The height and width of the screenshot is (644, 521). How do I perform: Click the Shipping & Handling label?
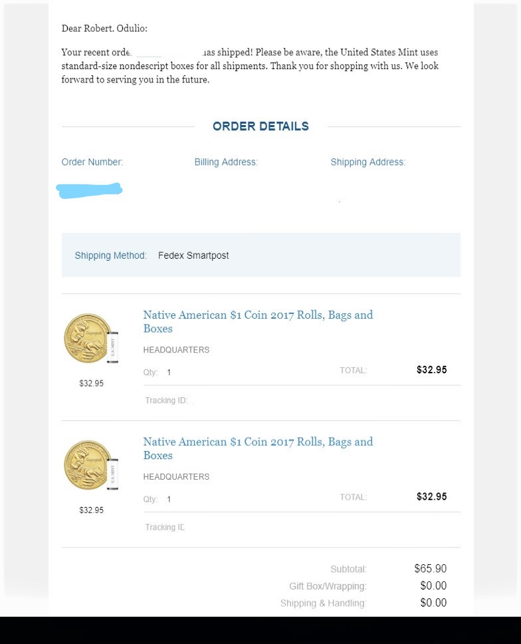pyautogui.click(x=323, y=603)
